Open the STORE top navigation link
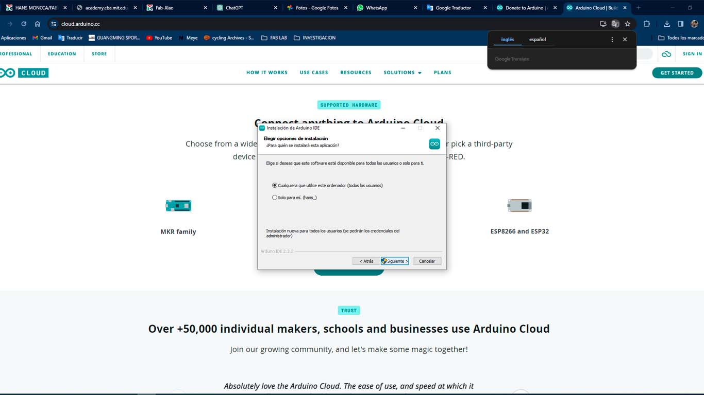The width and height of the screenshot is (704, 395). pyautogui.click(x=99, y=54)
